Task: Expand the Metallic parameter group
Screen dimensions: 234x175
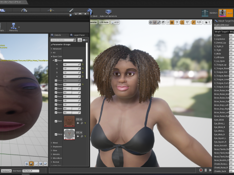Action: (52, 154)
